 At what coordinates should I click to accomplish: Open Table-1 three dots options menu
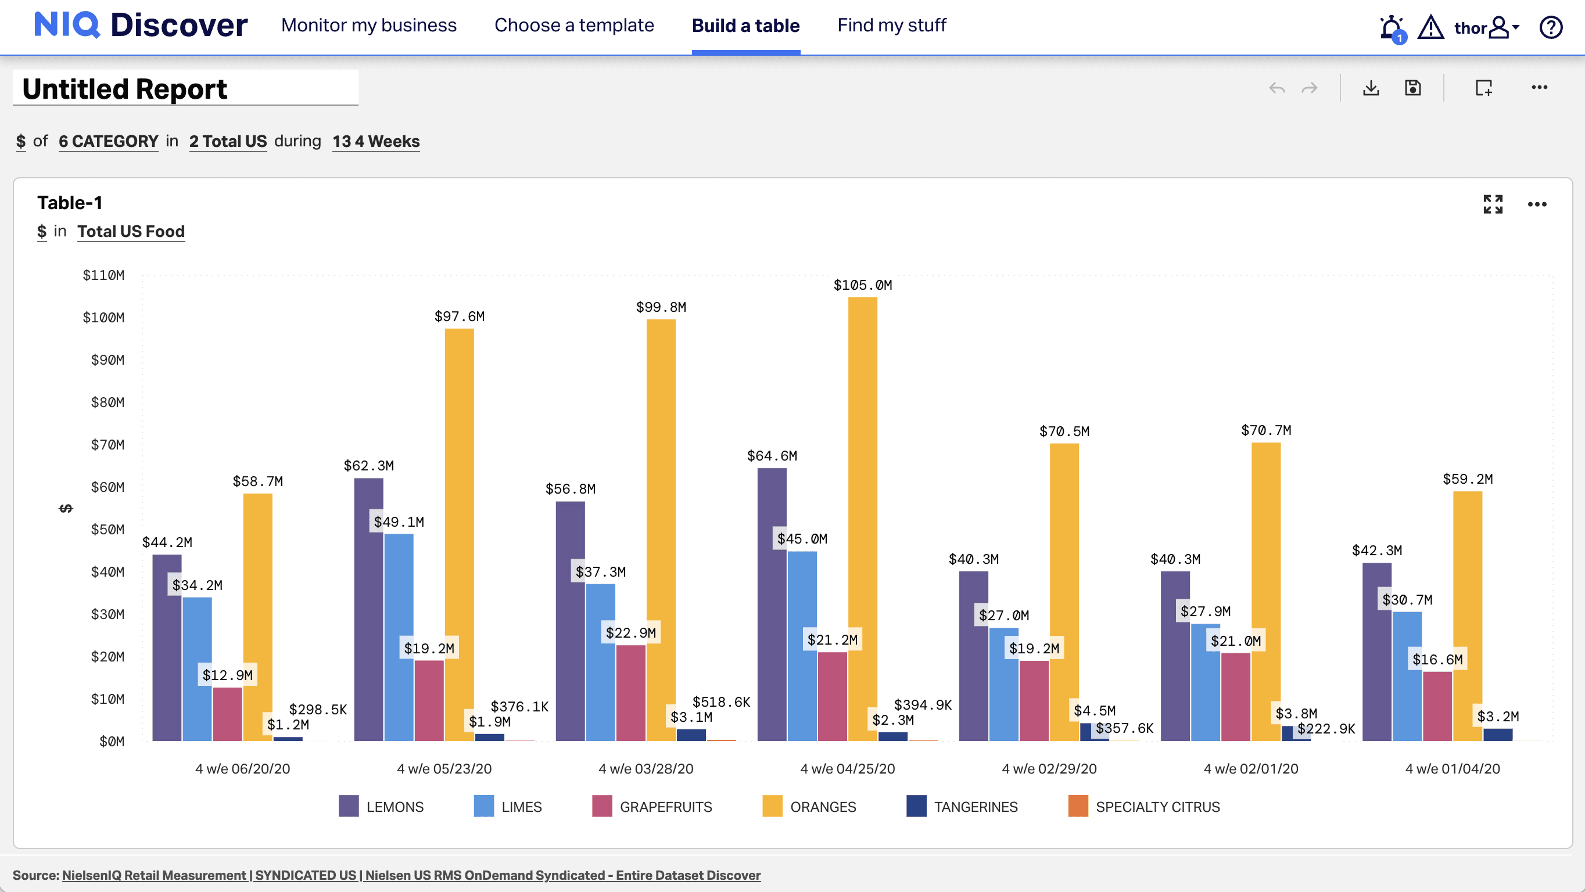click(1537, 204)
